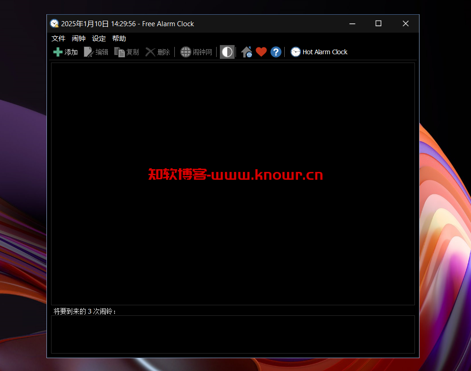471x371 pixels.
Task: Click the Free Alarm Clock title bar icon
Action: pyautogui.click(x=54, y=23)
